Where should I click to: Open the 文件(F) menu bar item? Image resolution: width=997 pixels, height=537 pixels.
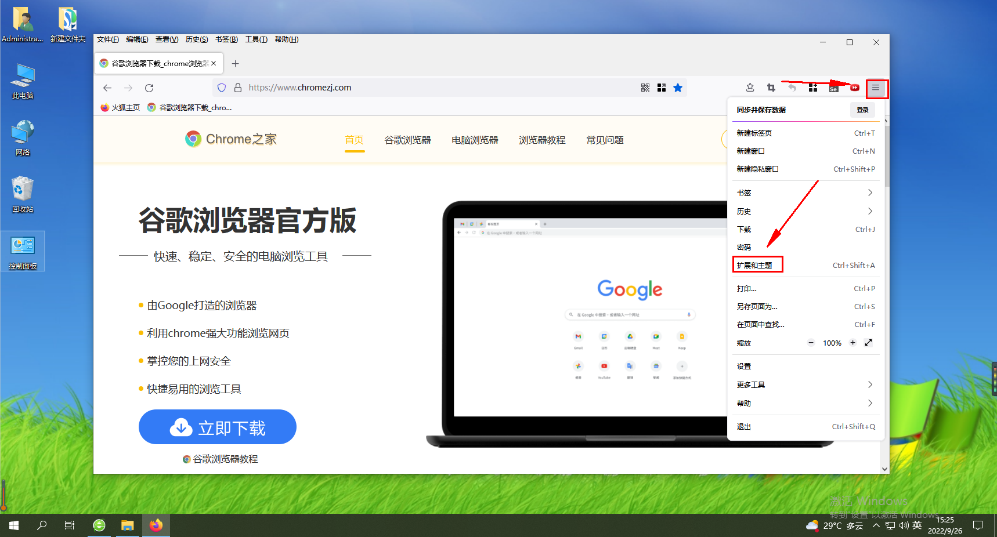click(108, 39)
